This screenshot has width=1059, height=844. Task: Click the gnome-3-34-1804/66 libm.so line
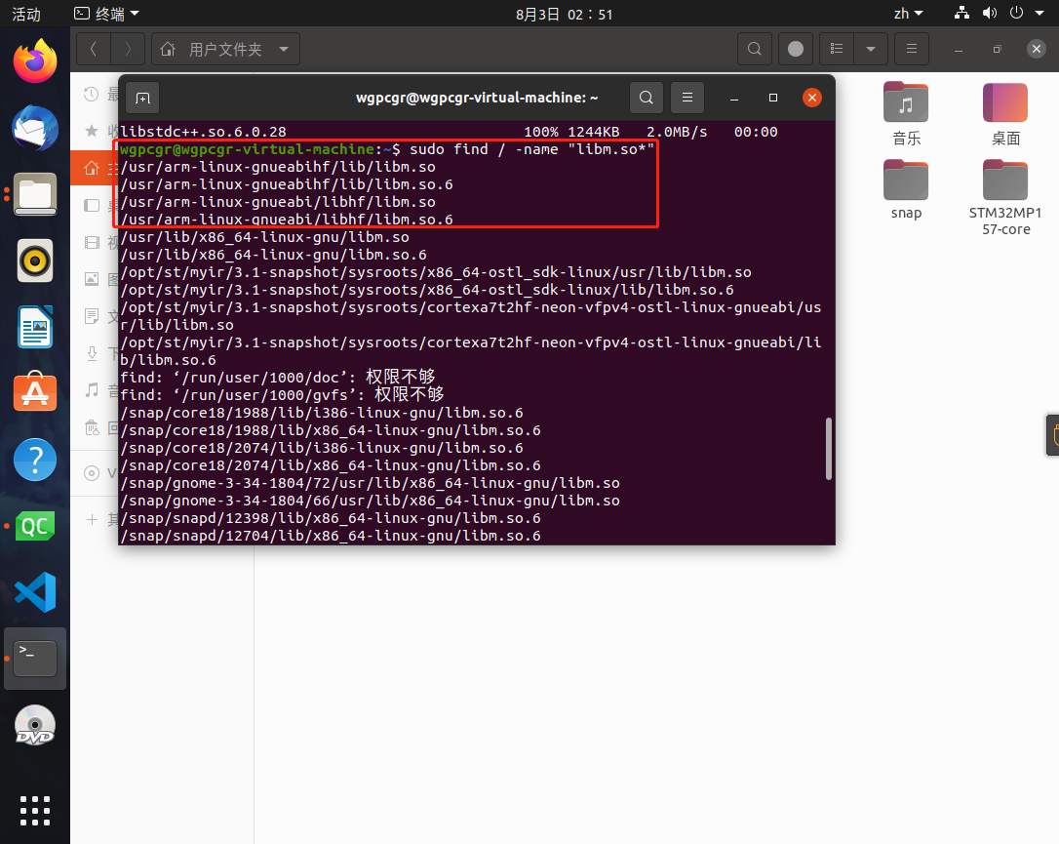coord(371,501)
